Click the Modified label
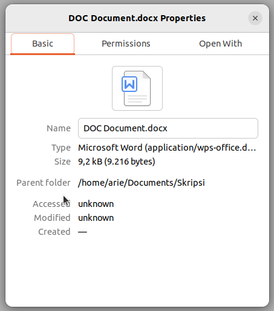 pos(52,218)
